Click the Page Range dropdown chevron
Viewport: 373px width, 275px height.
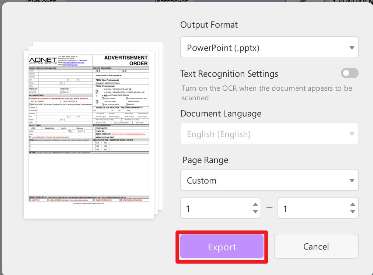coord(351,180)
